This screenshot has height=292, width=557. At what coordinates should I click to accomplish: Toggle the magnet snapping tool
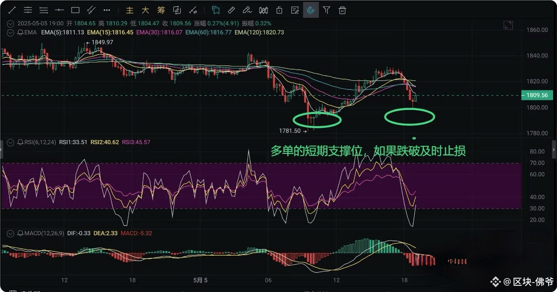(311, 10)
